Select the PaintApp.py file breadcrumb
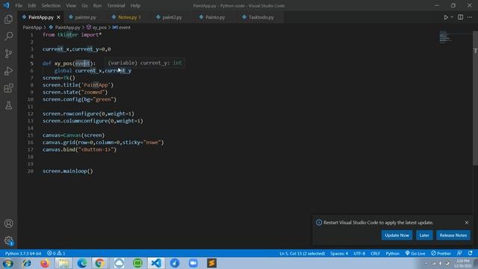This screenshot has height=269, width=478. [65, 28]
